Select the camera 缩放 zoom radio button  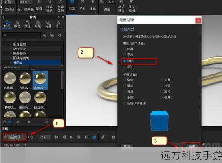[x=124, y=86]
